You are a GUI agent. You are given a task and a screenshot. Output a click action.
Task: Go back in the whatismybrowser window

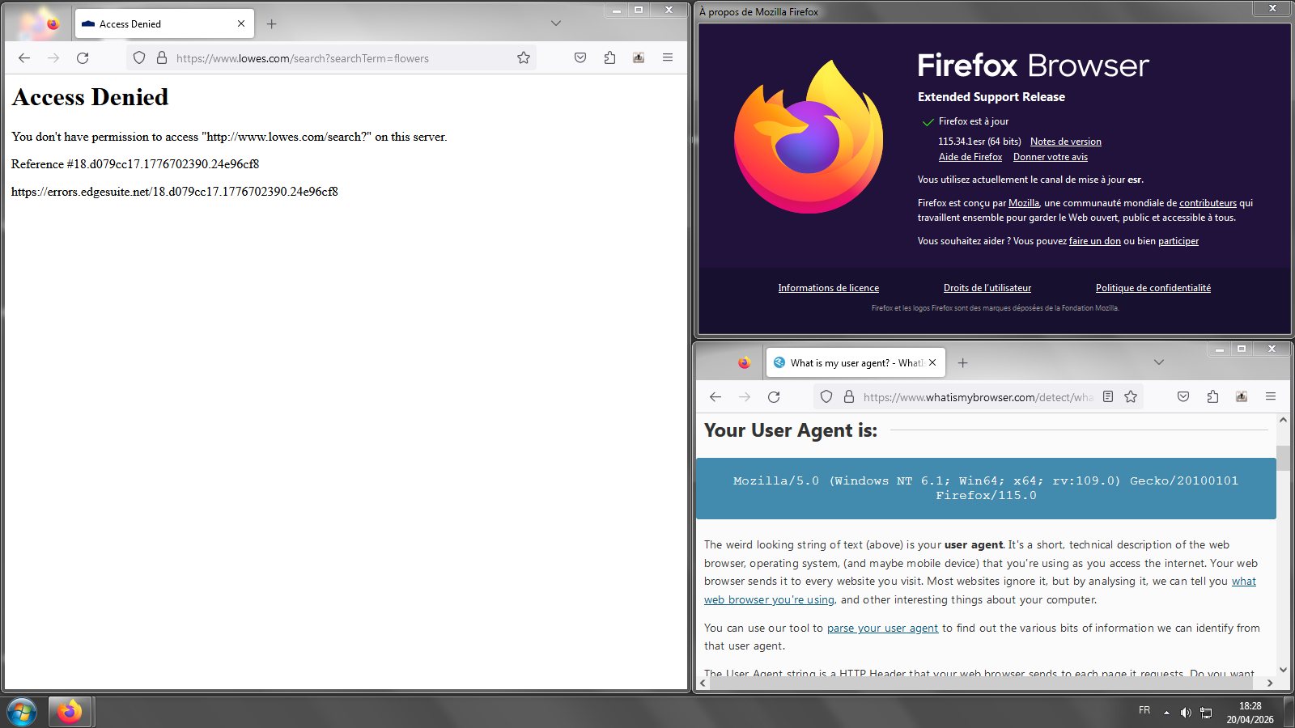(715, 397)
